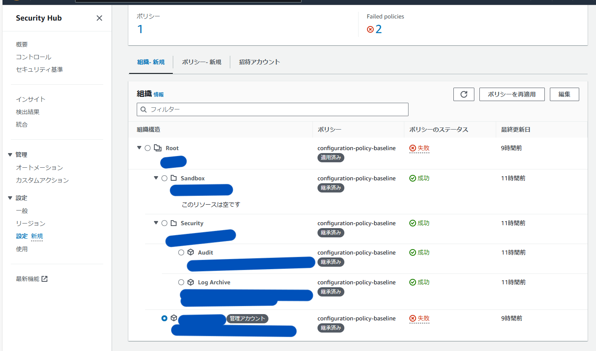
Task: Click the search magnifier icon in filter box
Action: point(143,109)
